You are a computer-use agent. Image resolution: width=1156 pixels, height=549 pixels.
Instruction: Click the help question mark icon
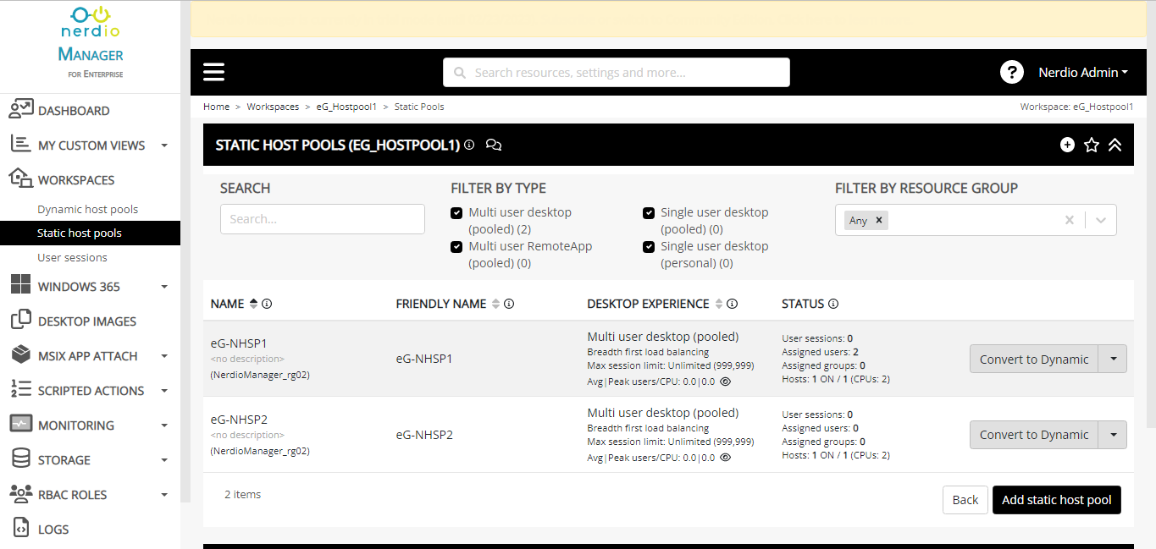(1012, 72)
